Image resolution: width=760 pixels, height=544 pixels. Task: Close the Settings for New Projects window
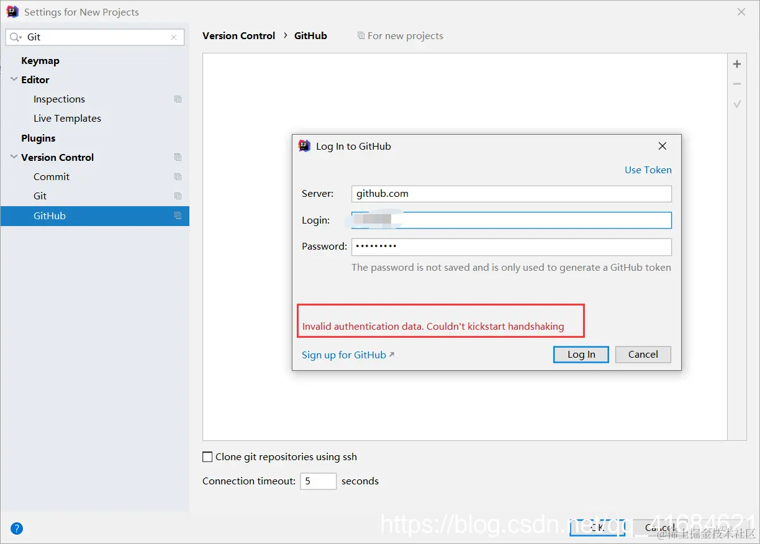741,12
